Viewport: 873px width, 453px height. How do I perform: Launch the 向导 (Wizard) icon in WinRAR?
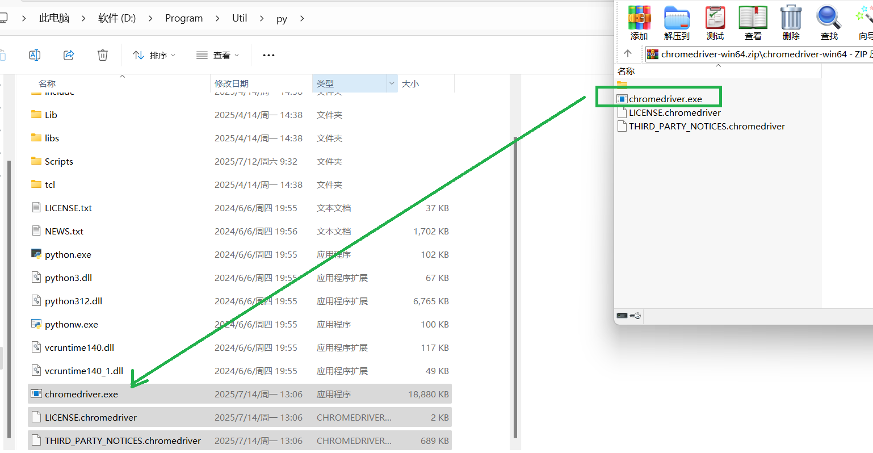[x=864, y=23]
